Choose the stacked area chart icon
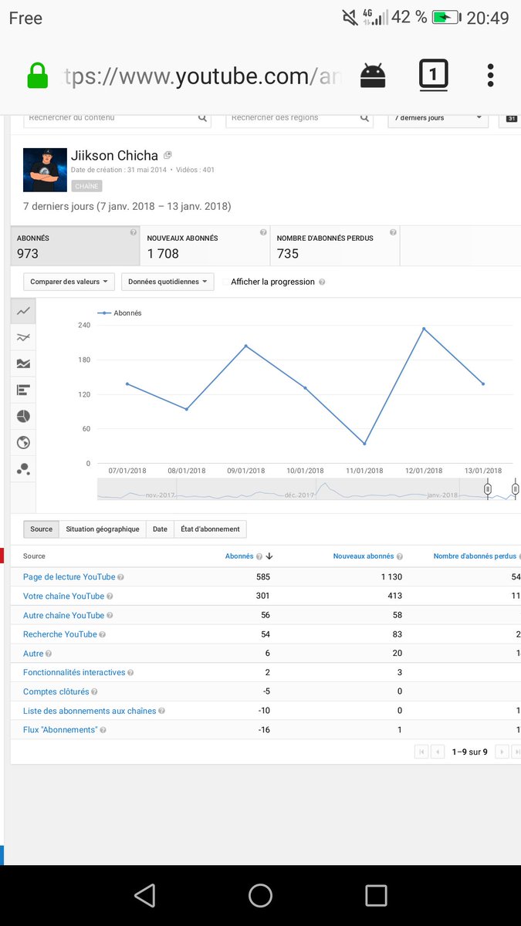The image size is (521, 926). pos(23,363)
